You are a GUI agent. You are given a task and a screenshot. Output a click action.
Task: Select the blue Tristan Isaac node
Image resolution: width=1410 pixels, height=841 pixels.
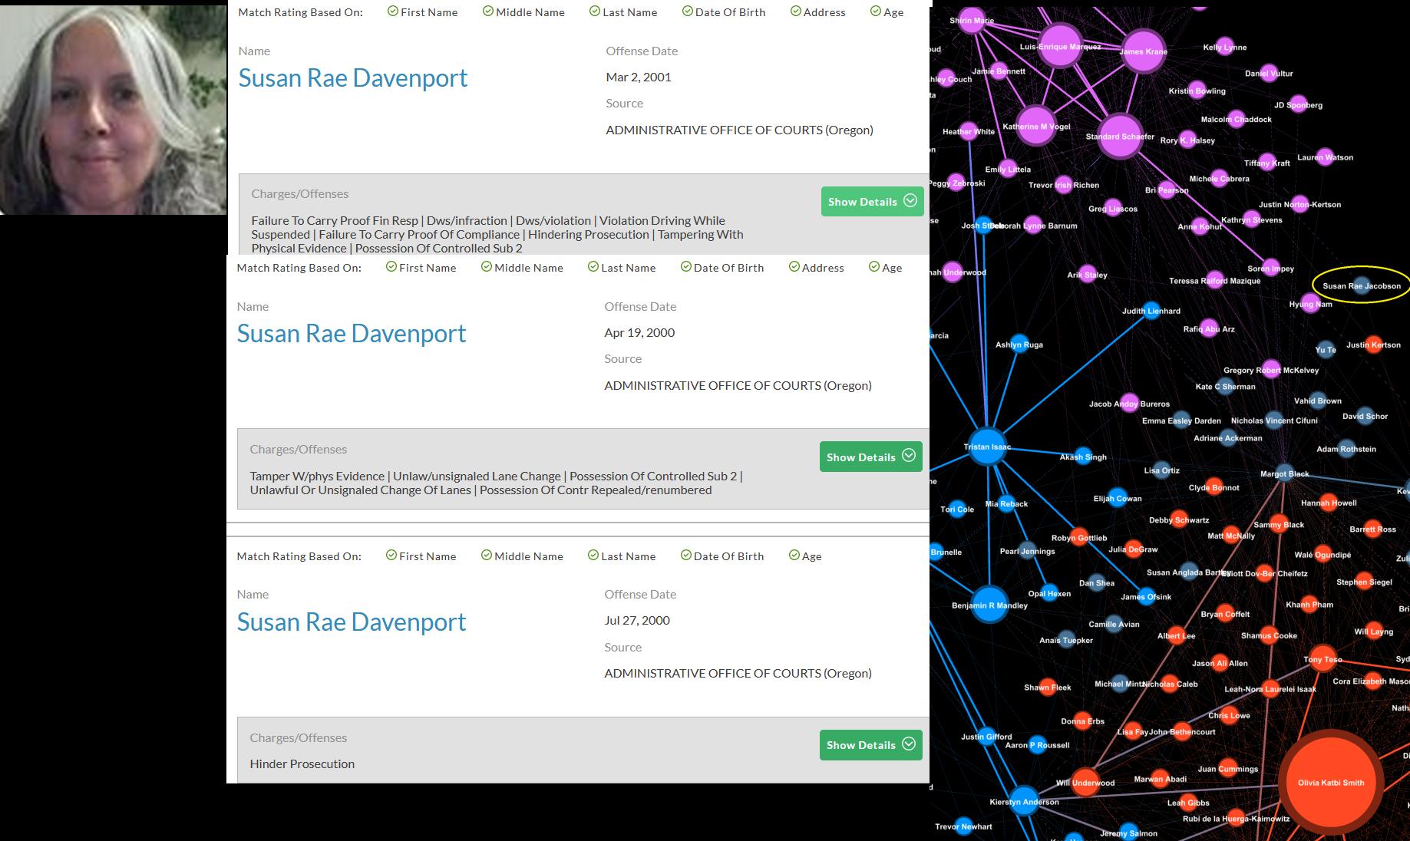(x=987, y=447)
